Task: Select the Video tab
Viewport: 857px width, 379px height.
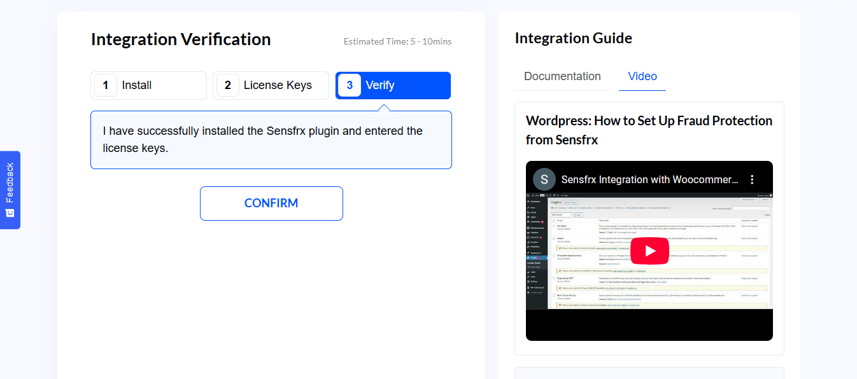Action: pyautogui.click(x=642, y=76)
